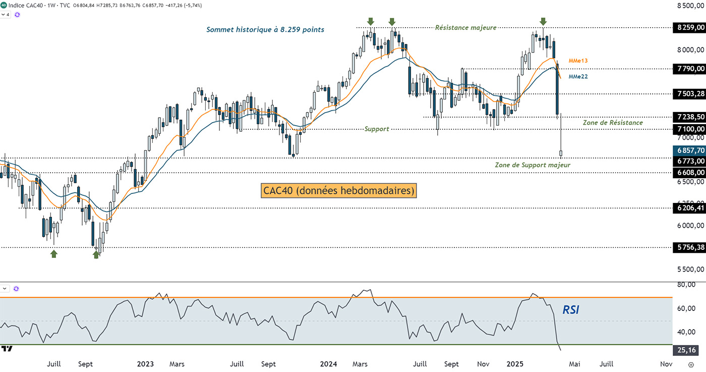706x372 pixels.
Task: Select the MMe13 orange moving average label
Action: [578, 61]
